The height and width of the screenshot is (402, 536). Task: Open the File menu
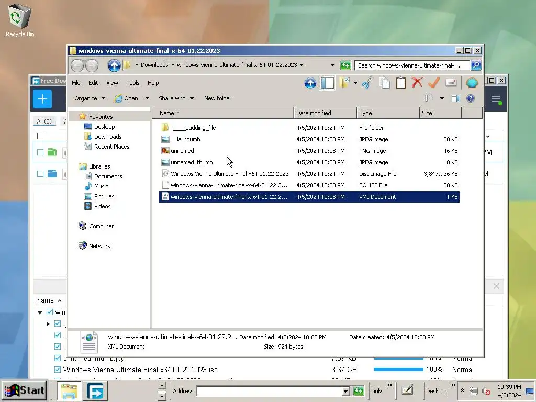coord(76,83)
